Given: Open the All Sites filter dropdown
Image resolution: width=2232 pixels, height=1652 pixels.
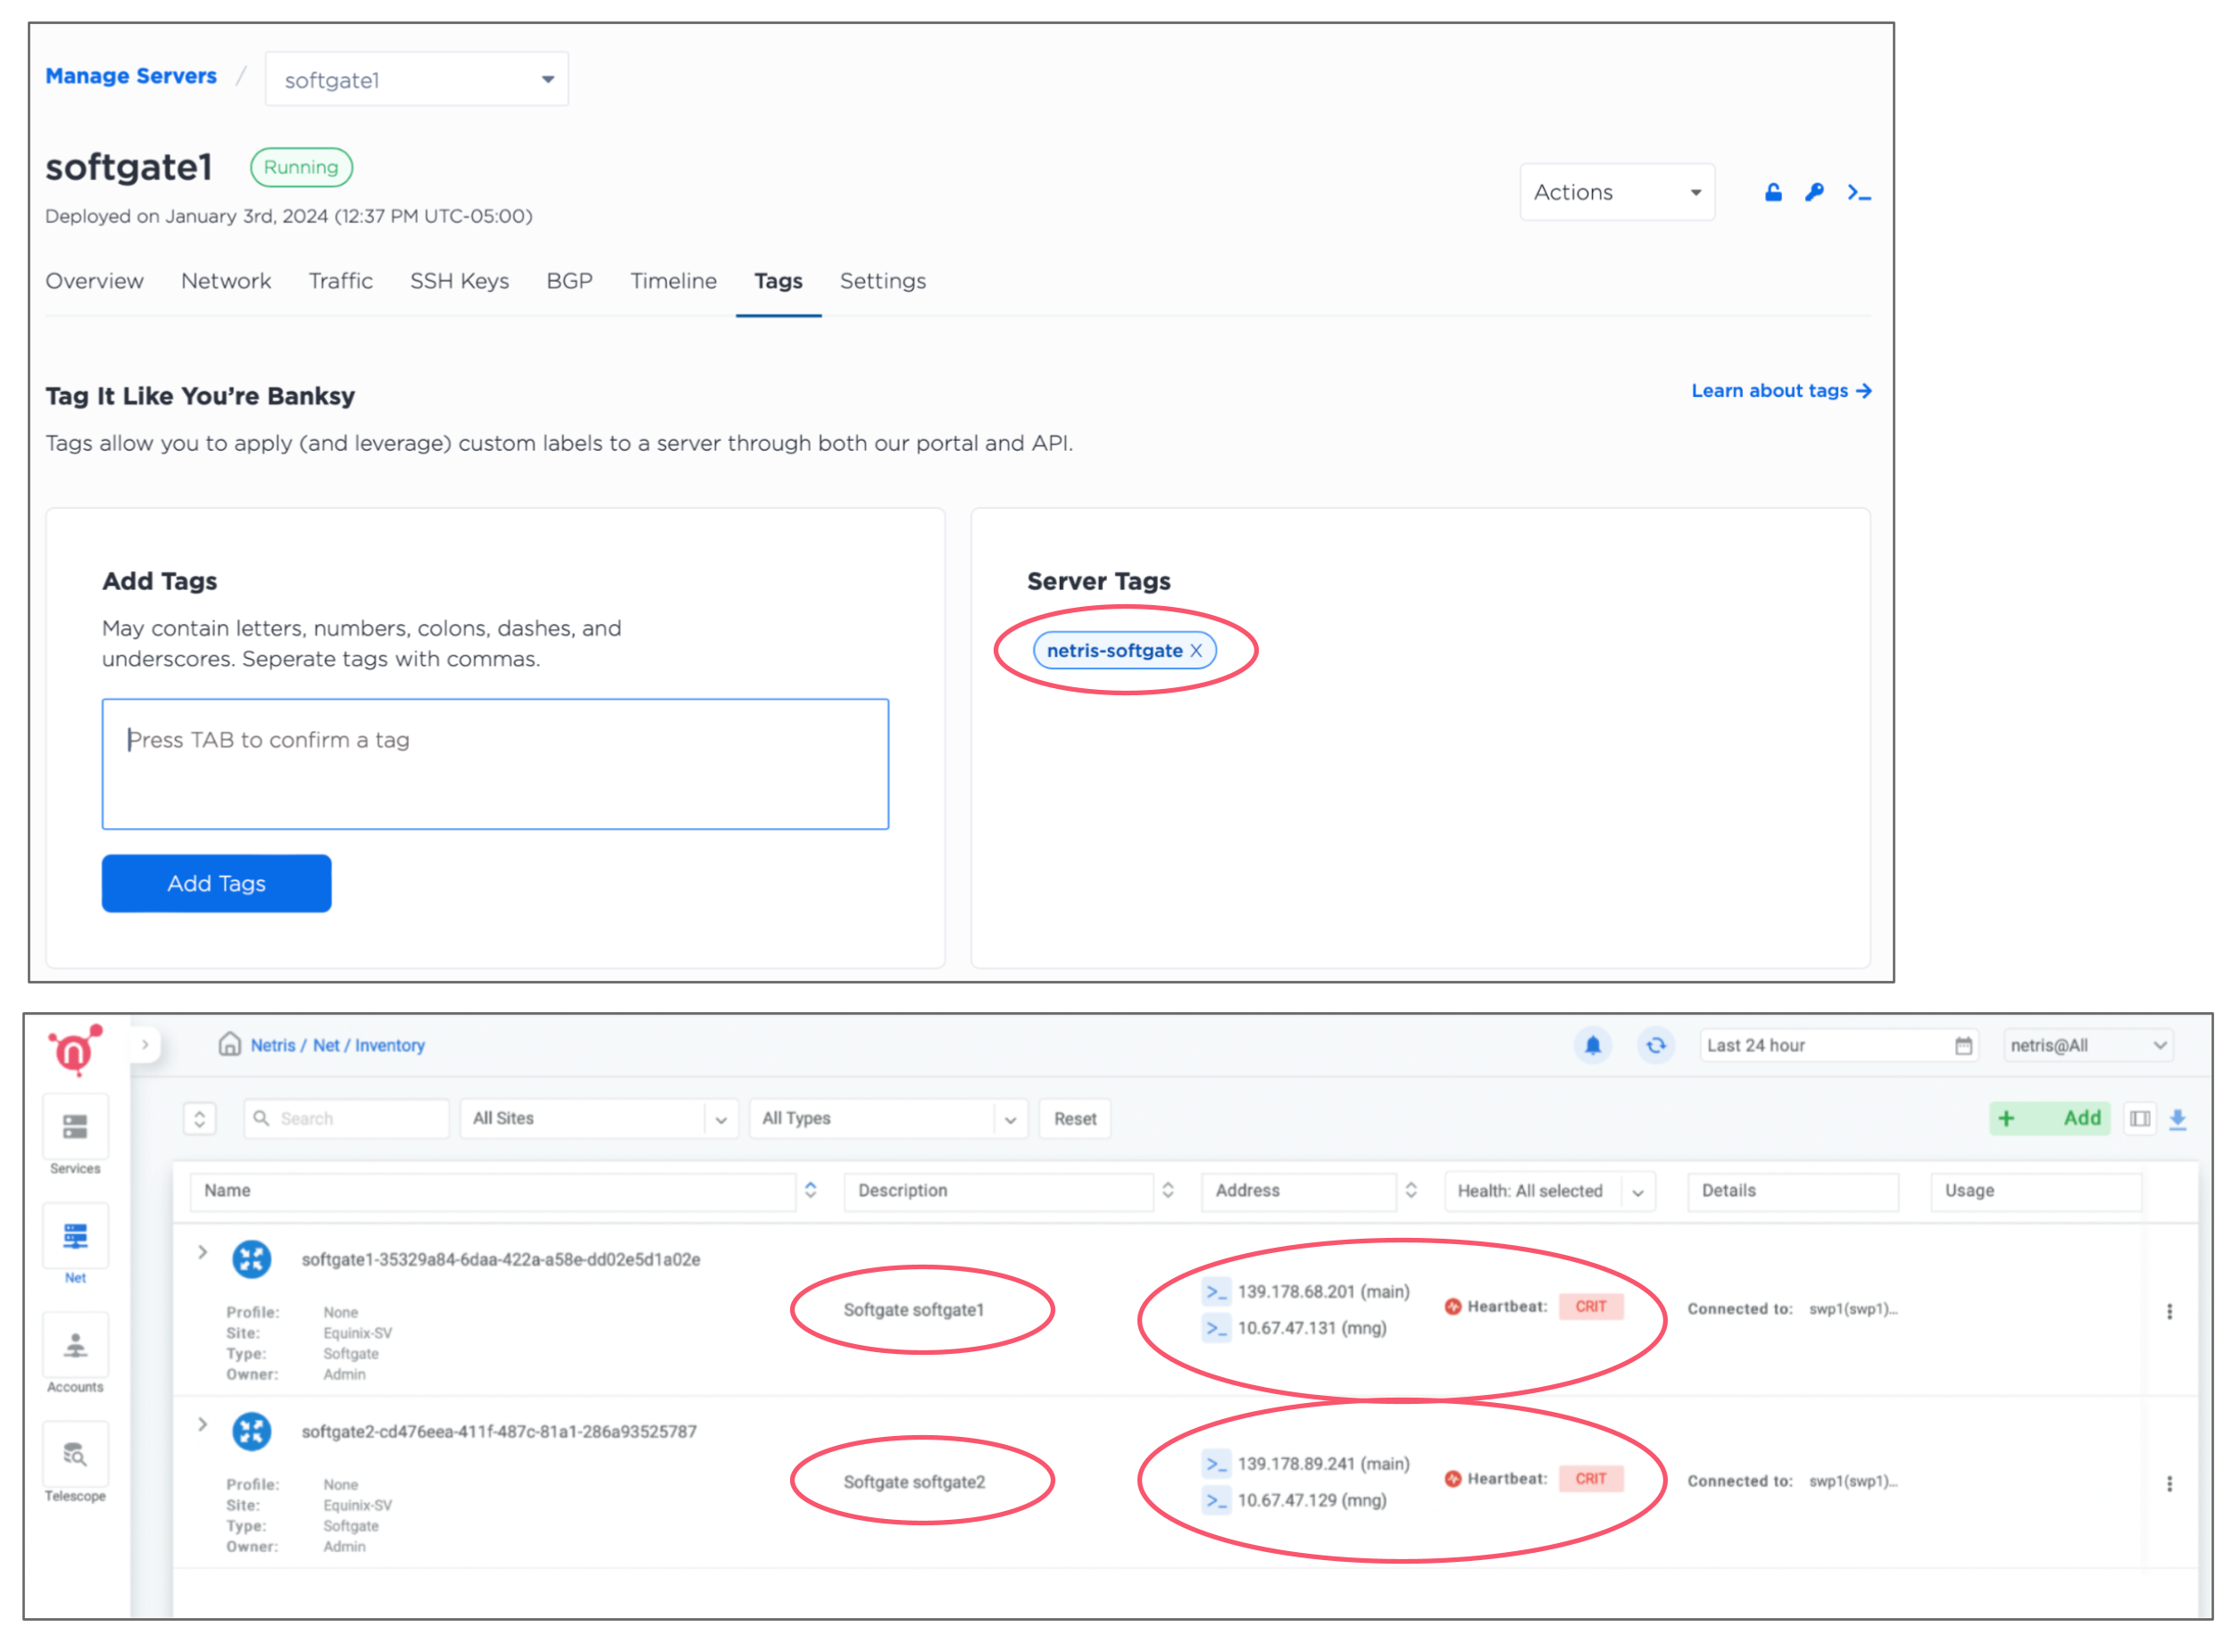Looking at the screenshot, I should click(598, 1119).
